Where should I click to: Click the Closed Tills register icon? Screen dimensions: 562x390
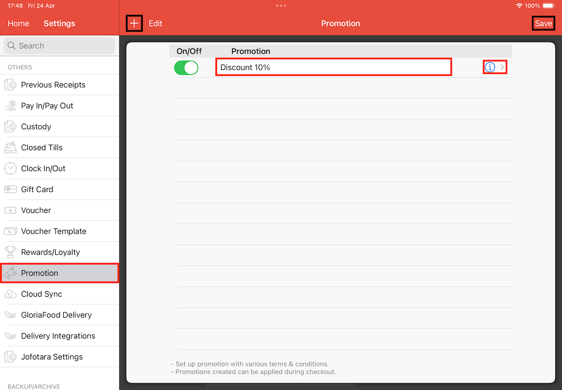click(x=10, y=147)
